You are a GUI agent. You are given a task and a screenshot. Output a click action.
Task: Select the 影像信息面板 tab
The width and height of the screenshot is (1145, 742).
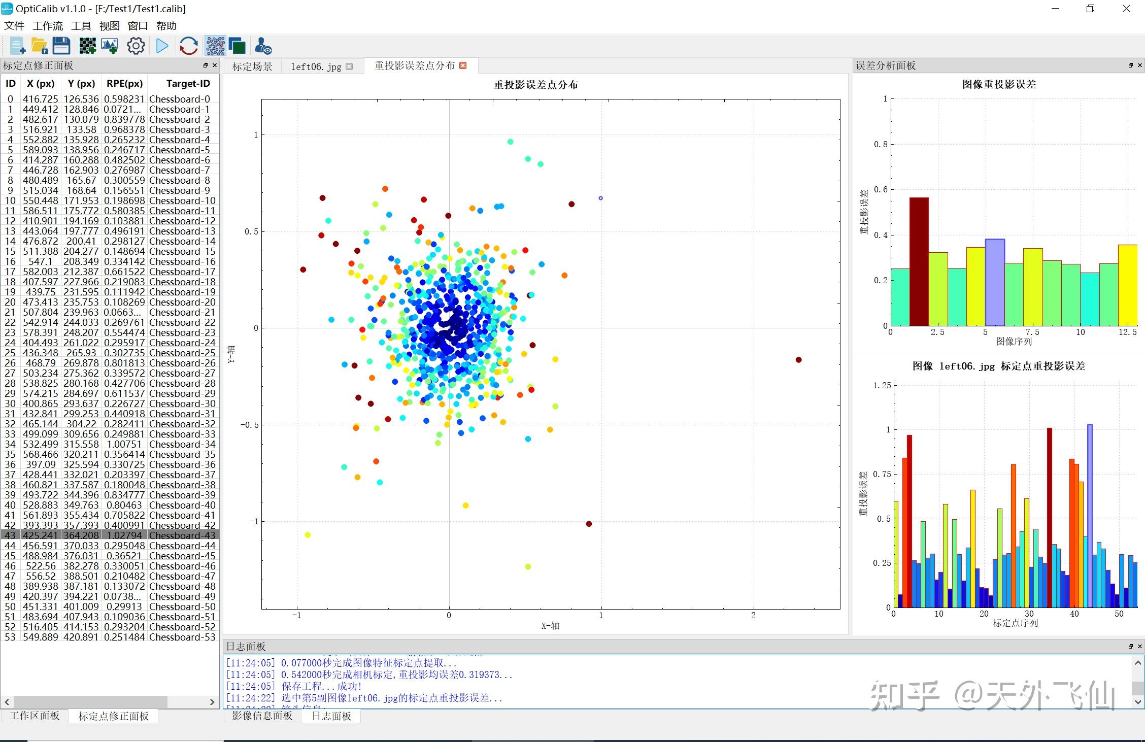point(262,716)
